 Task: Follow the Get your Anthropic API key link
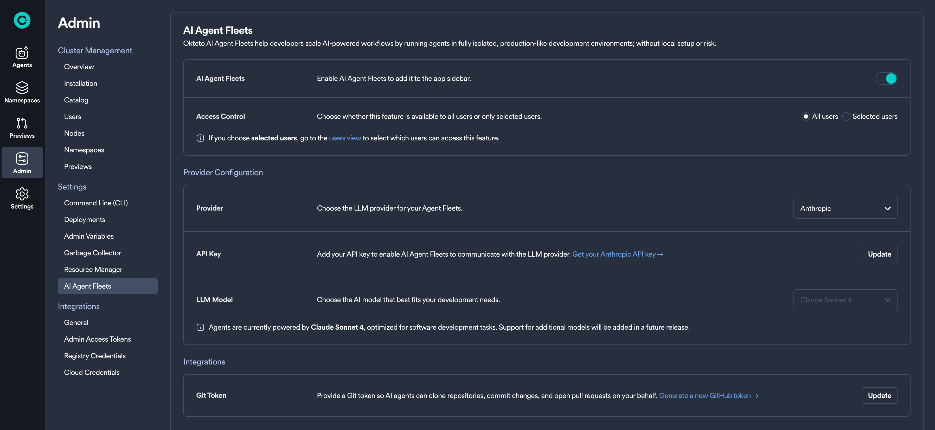coord(617,254)
